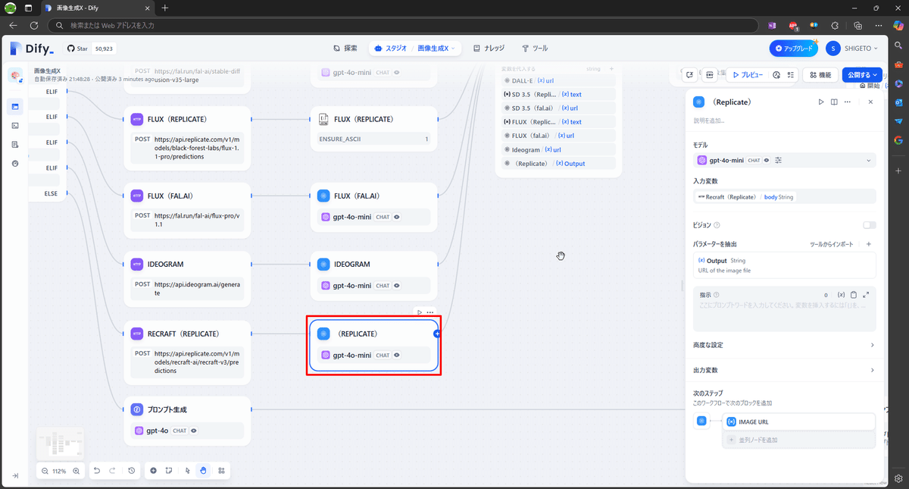Click the 機能 features button

(820, 75)
